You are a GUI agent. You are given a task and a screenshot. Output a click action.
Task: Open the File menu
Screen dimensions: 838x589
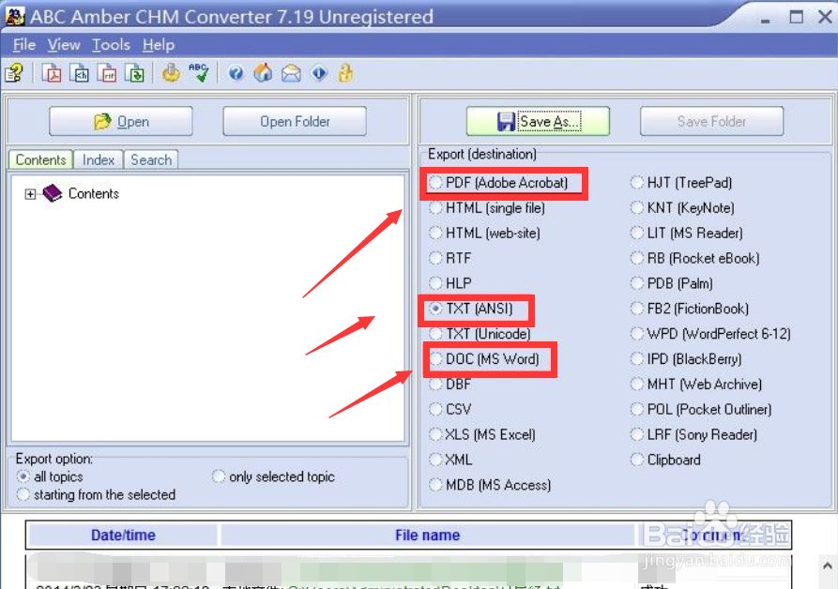pyautogui.click(x=24, y=45)
